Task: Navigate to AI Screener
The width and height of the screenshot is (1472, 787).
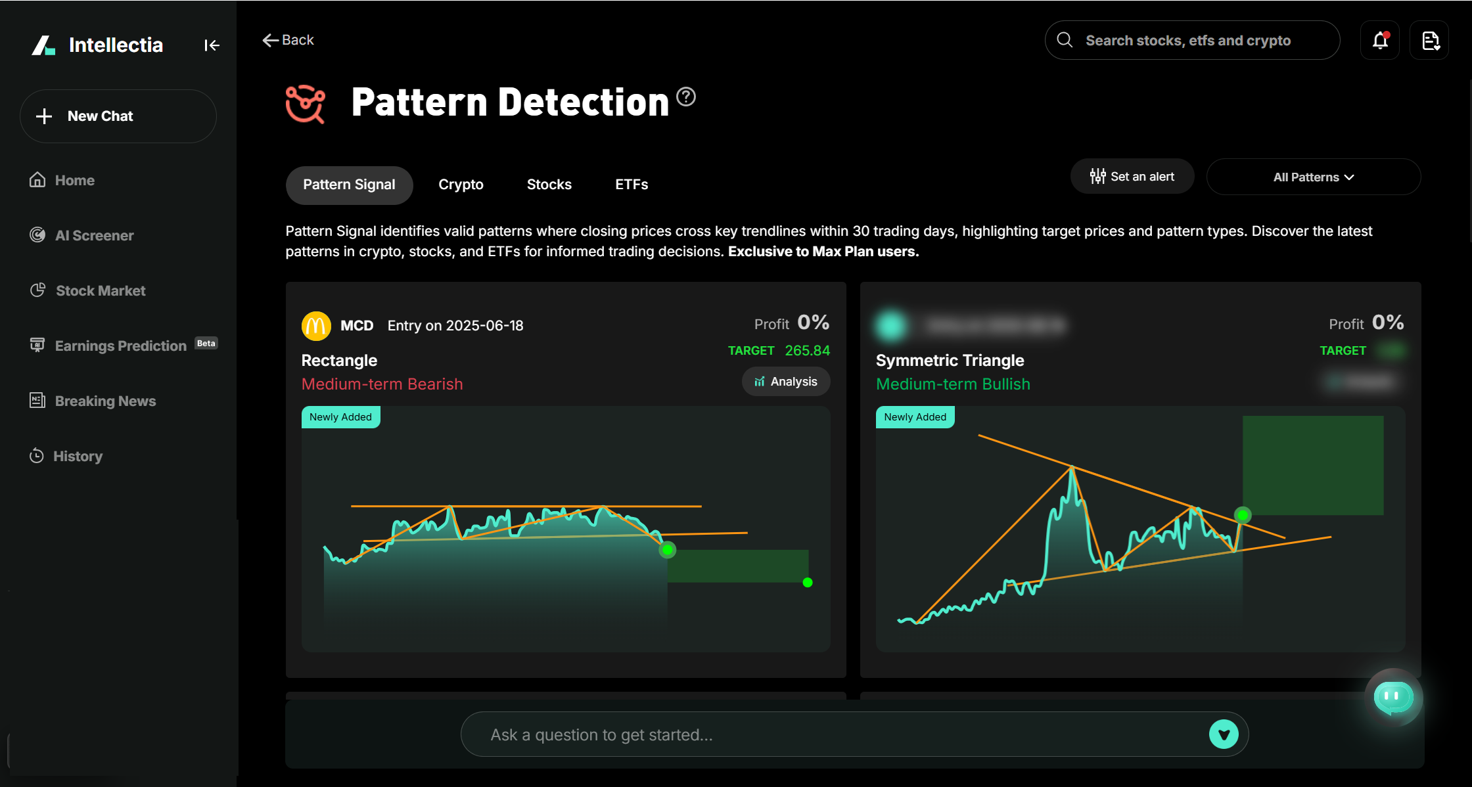Action: (94, 235)
